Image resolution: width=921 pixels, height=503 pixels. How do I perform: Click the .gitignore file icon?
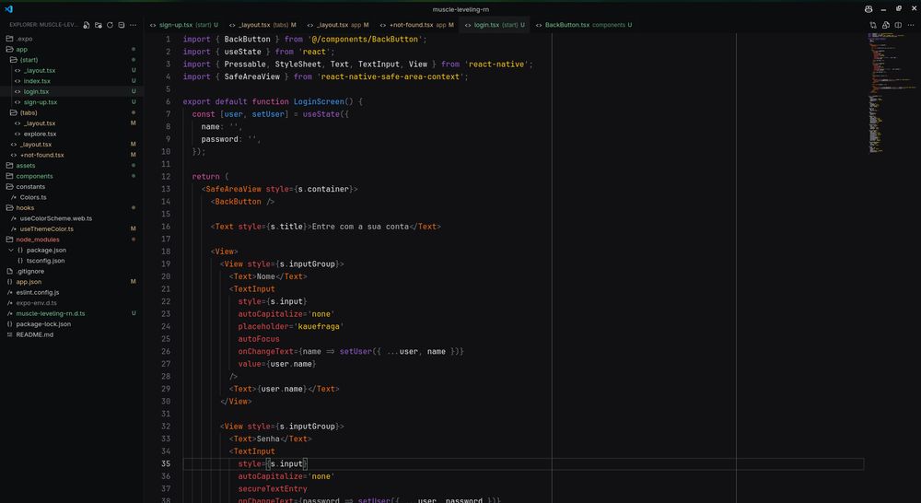(9, 272)
